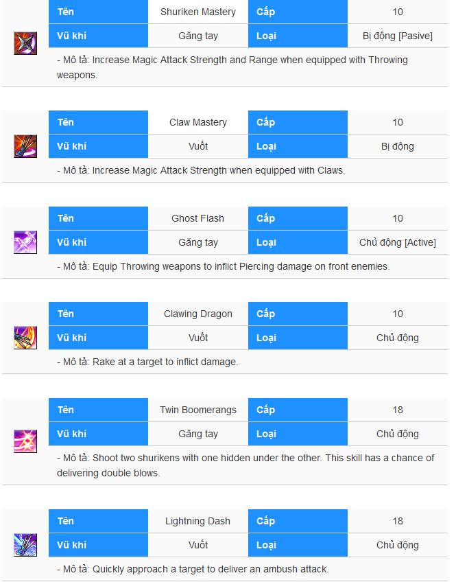Click the Lightning Dash skill icon
Viewport: 456px width, 582px height.
click(x=25, y=545)
